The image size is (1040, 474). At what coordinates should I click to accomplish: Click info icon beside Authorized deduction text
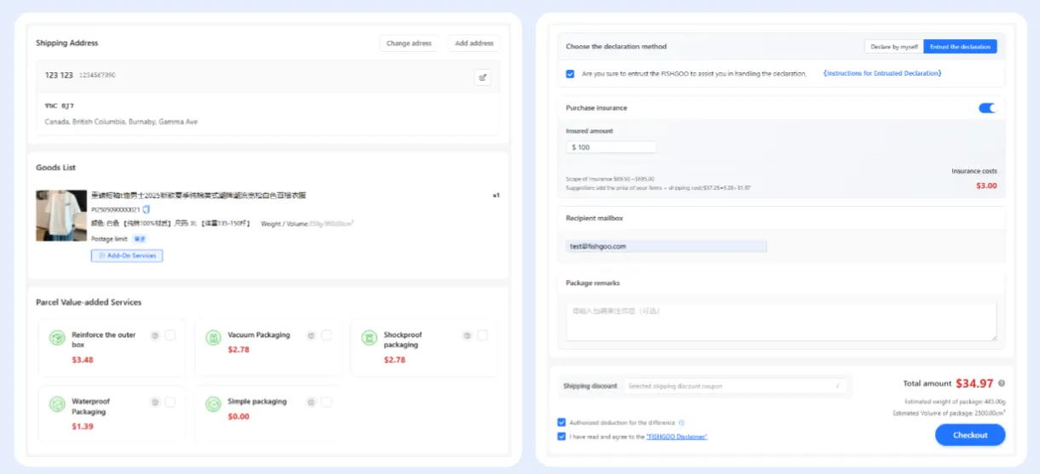[x=681, y=423]
